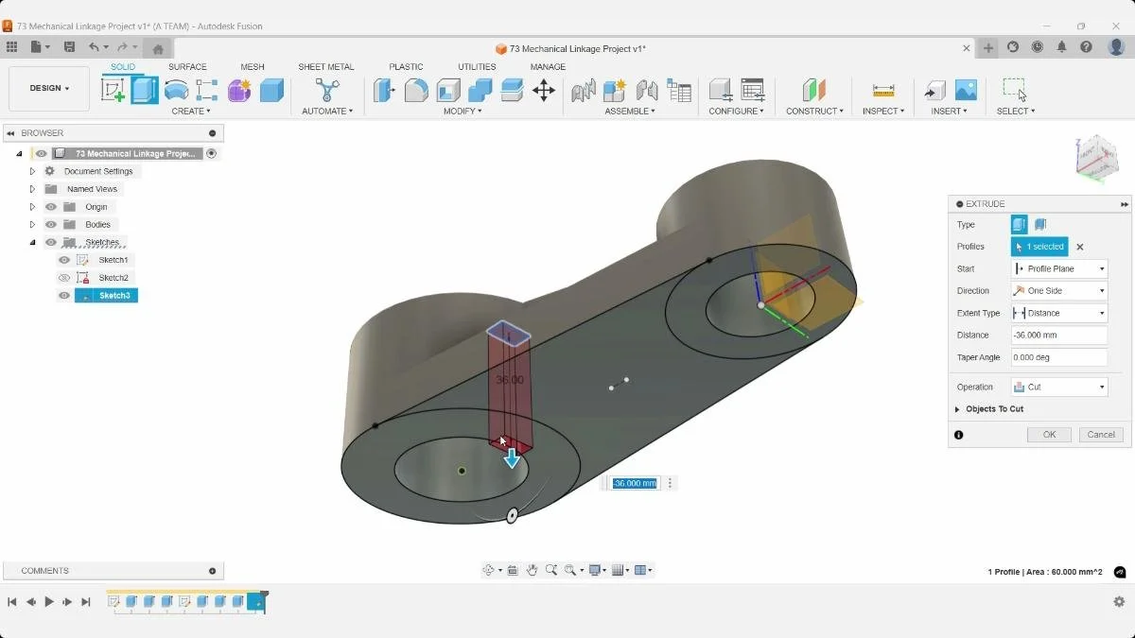Open the Start dropdown Profile Plane
This screenshot has width=1135, height=638.
point(1059,269)
